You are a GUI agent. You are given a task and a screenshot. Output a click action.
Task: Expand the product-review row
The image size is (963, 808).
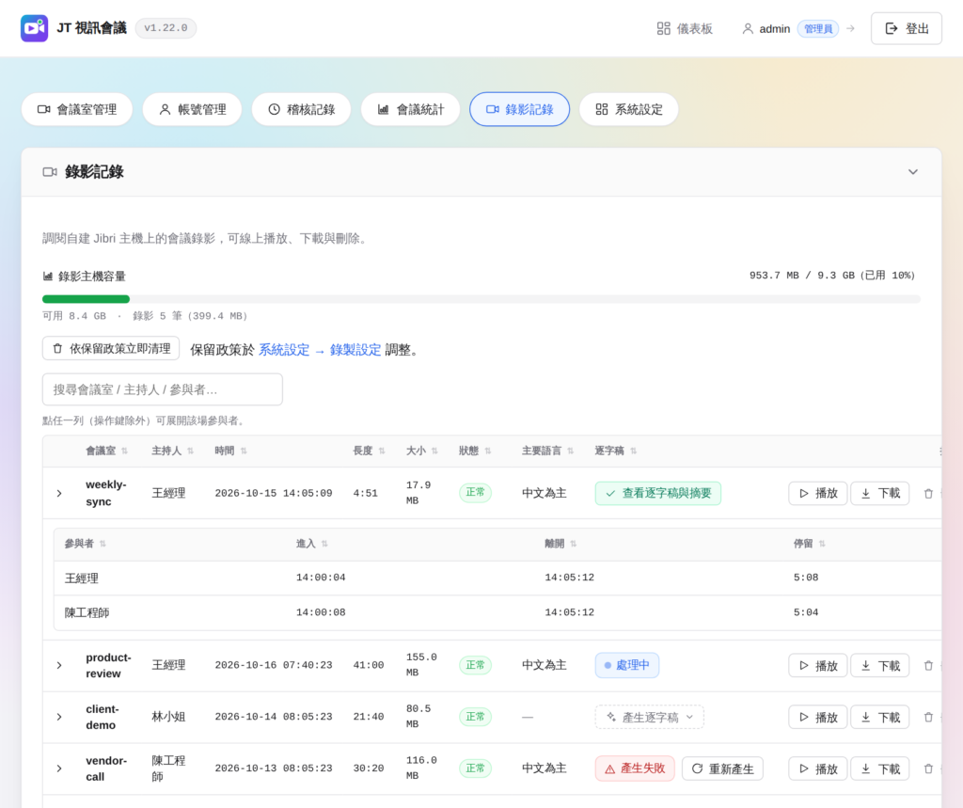pyautogui.click(x=59, y=665)
